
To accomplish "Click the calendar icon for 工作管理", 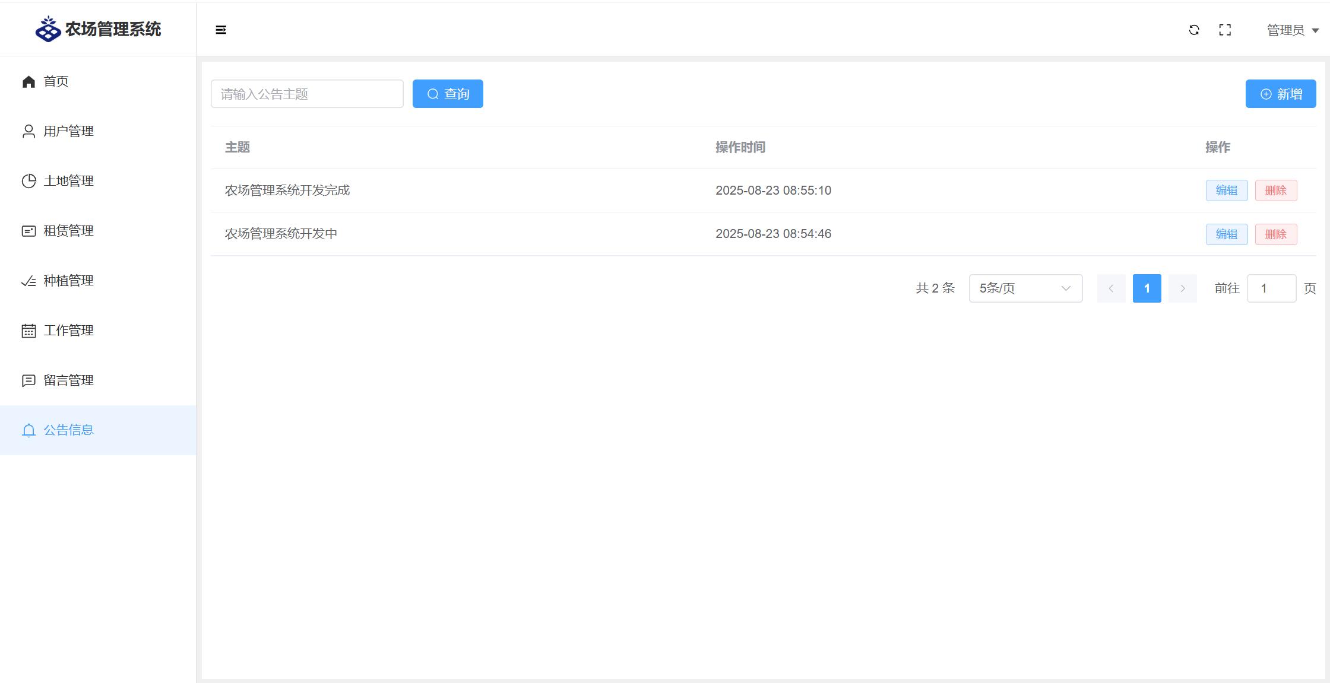I will tap(28, 331).
